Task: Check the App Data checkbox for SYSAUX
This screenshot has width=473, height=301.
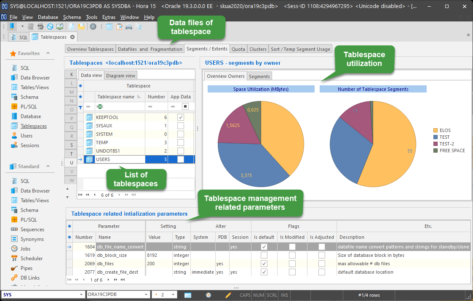Action: [180, 126]
